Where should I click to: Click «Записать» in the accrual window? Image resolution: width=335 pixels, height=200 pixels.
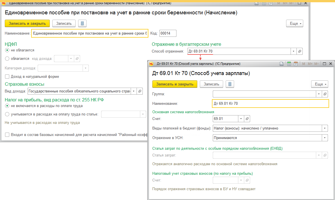pos(64,24)
